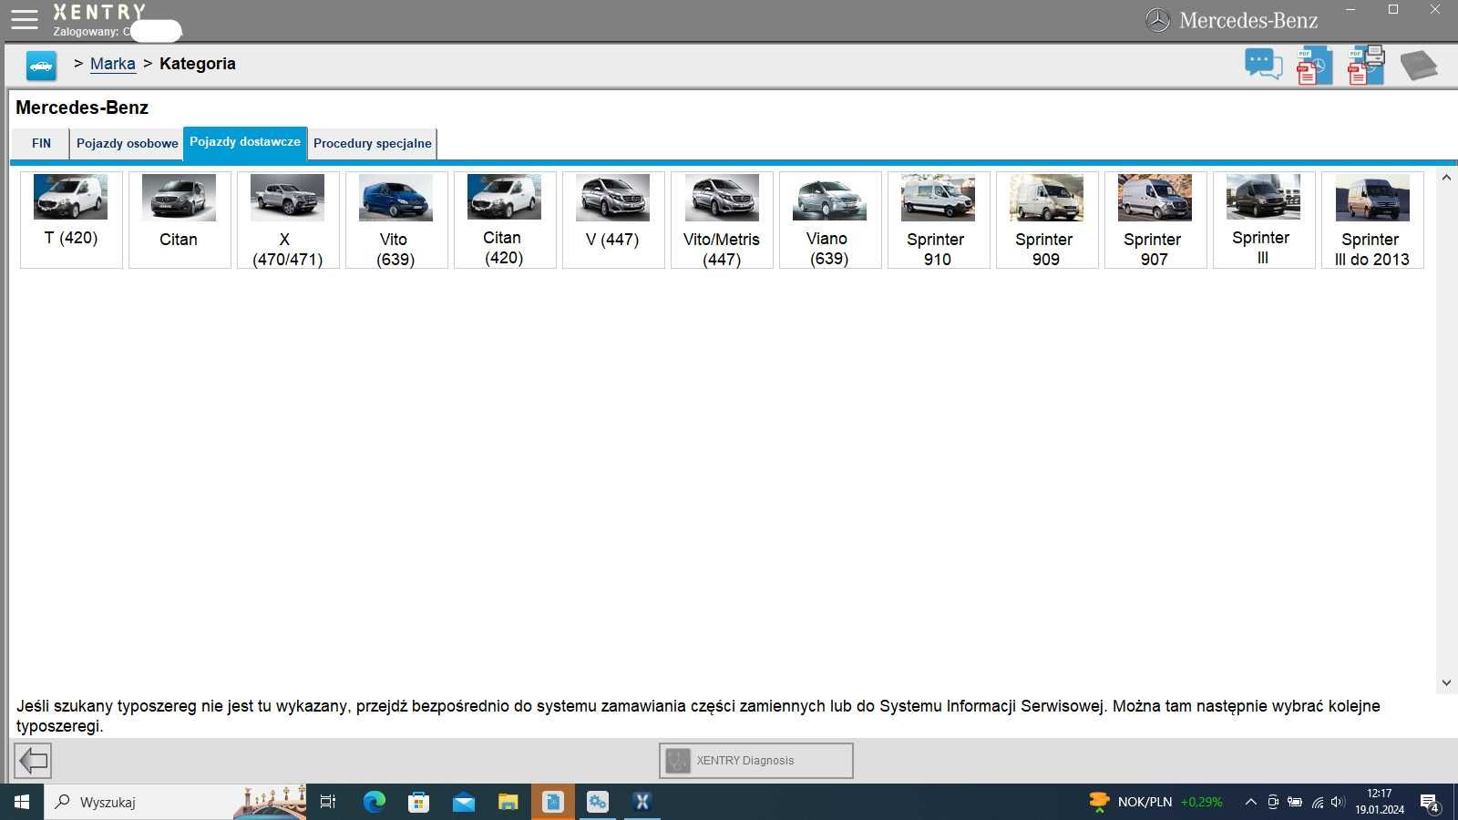Viewport: 1458px width, 820px height.
Task: Follow the Marka breadcrumb link
Action: pyautogui.click(x=113, y=64)
